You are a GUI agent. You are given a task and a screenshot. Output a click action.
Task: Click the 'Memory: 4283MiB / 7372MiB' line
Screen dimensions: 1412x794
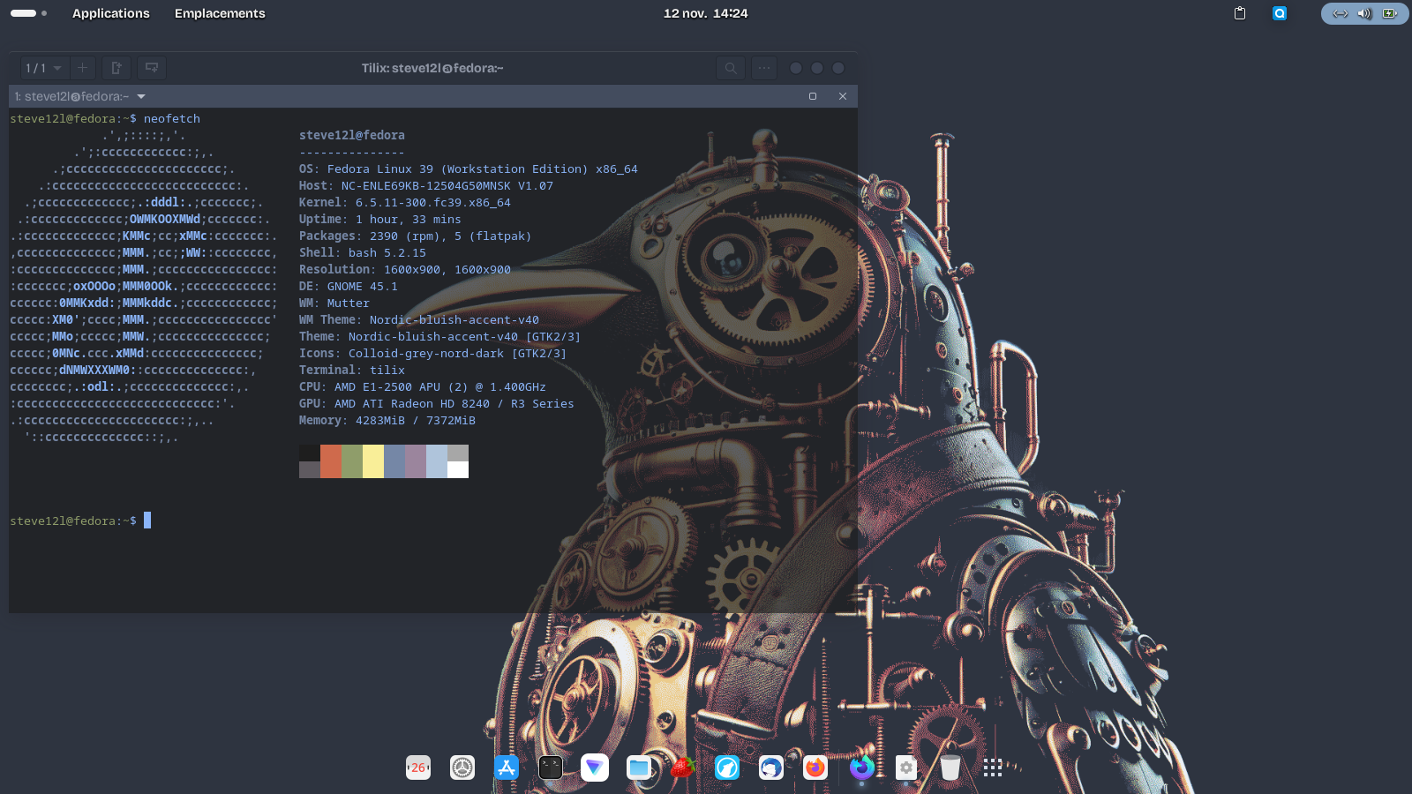387,420
